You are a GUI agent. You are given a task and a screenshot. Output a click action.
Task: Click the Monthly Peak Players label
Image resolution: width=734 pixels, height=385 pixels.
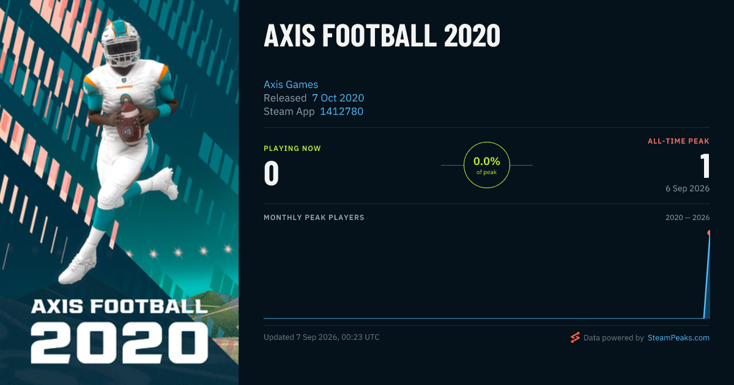pyautogui.click(x=314, y=218)
